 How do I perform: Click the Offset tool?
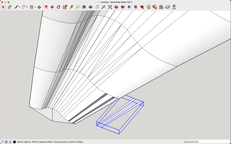tap(46, 7)
